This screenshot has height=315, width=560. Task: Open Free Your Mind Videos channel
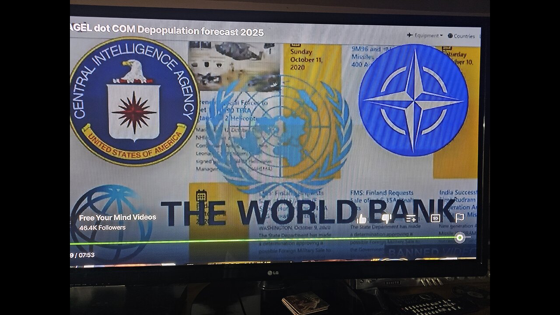[117, 217]
